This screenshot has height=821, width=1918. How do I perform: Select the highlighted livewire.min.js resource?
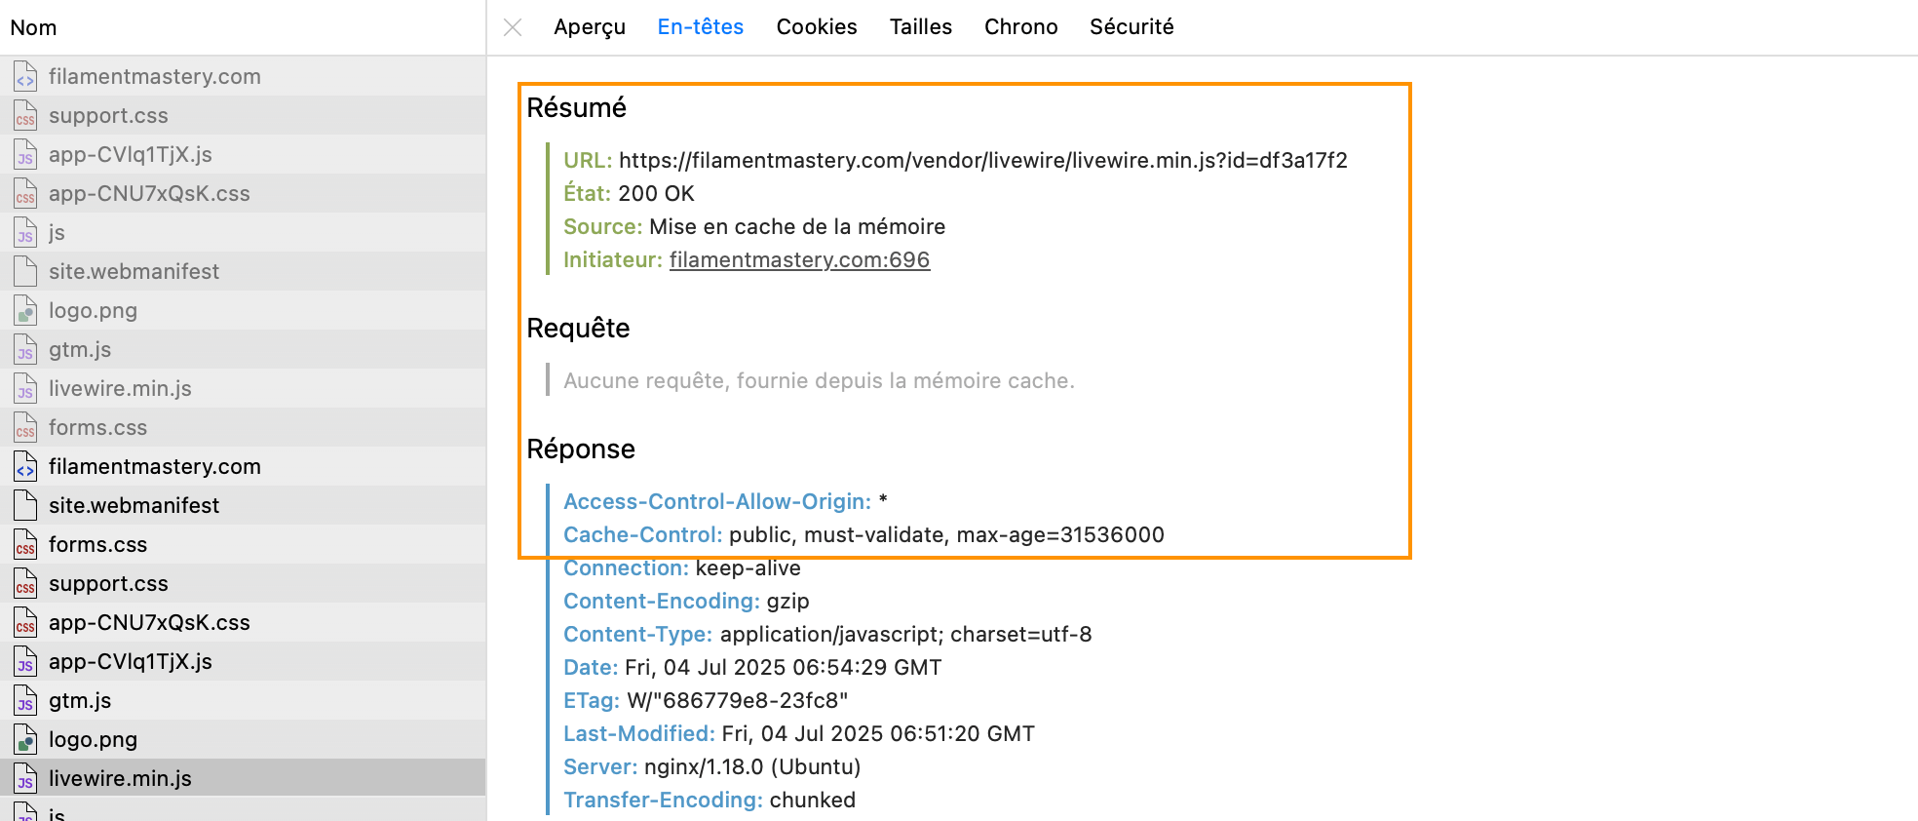122,778
